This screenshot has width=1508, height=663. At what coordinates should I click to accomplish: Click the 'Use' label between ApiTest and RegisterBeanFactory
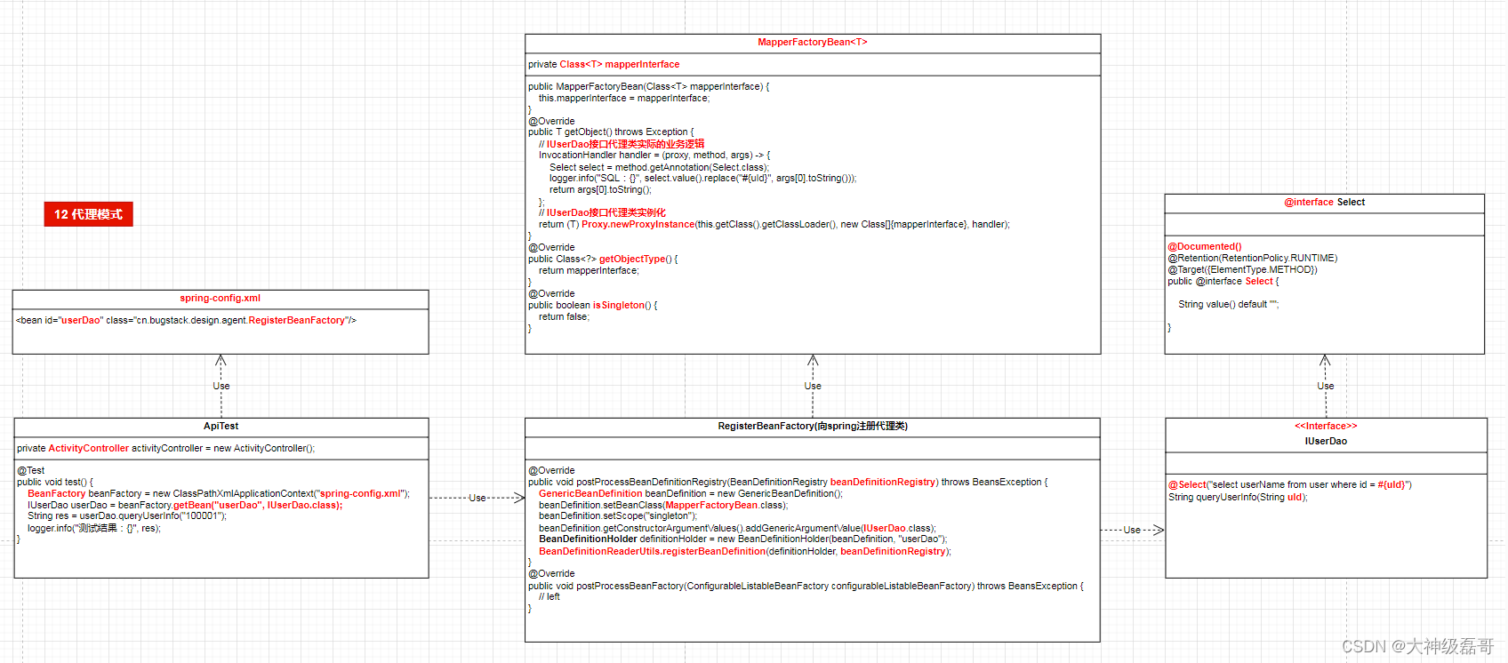click(x=477, y=499)
